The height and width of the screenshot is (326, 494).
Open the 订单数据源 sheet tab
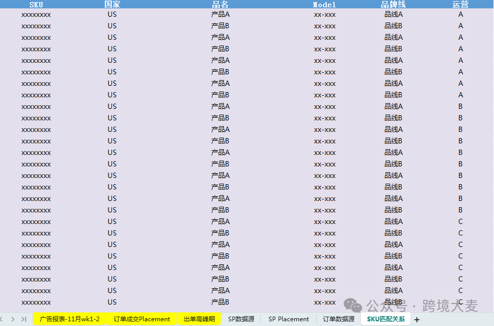[339, 319]
